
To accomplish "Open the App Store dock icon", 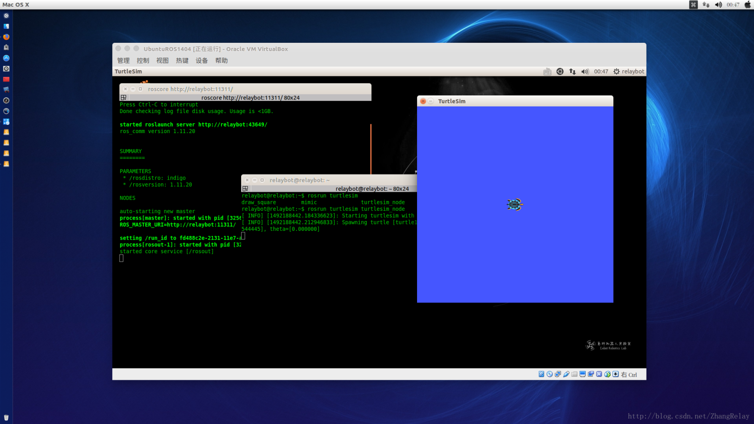I will (6, 58).
